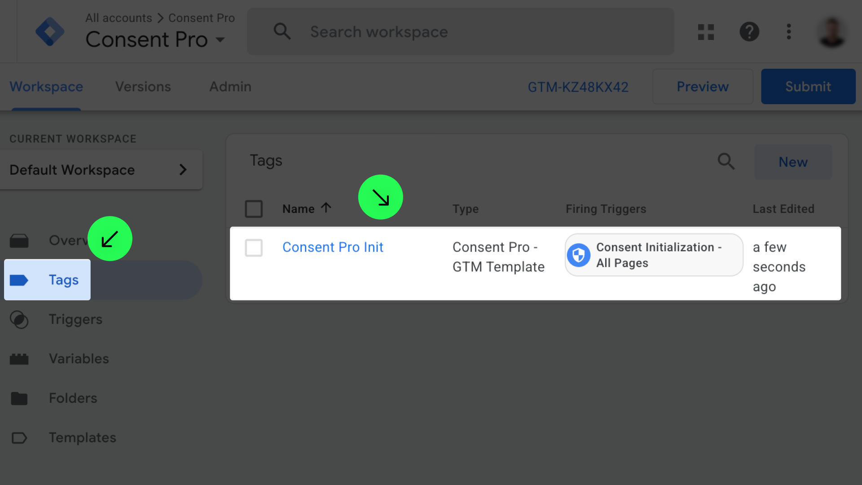Image resolution: width=862 pixels, height=485 pixels.
Task: Open the help question mark icon
Action: [x=749, y=32]
